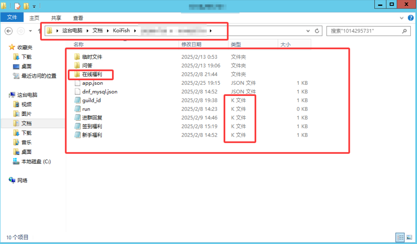417x244 pixels.
Task: Open the help question mark icon
Action: coord(411,18)
